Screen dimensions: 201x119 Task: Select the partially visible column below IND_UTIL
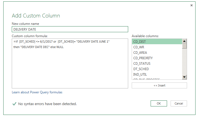tap(157, 79)
